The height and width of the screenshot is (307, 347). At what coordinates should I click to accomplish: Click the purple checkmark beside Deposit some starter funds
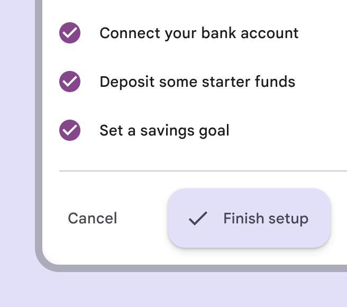pos(70,82)
